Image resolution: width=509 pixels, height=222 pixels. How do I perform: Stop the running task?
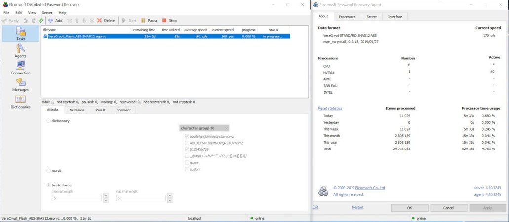[x=169, y=20]
